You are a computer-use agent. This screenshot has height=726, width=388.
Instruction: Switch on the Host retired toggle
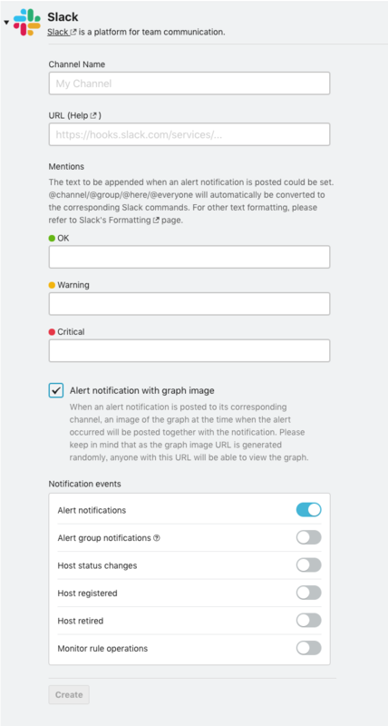[308, 621]
